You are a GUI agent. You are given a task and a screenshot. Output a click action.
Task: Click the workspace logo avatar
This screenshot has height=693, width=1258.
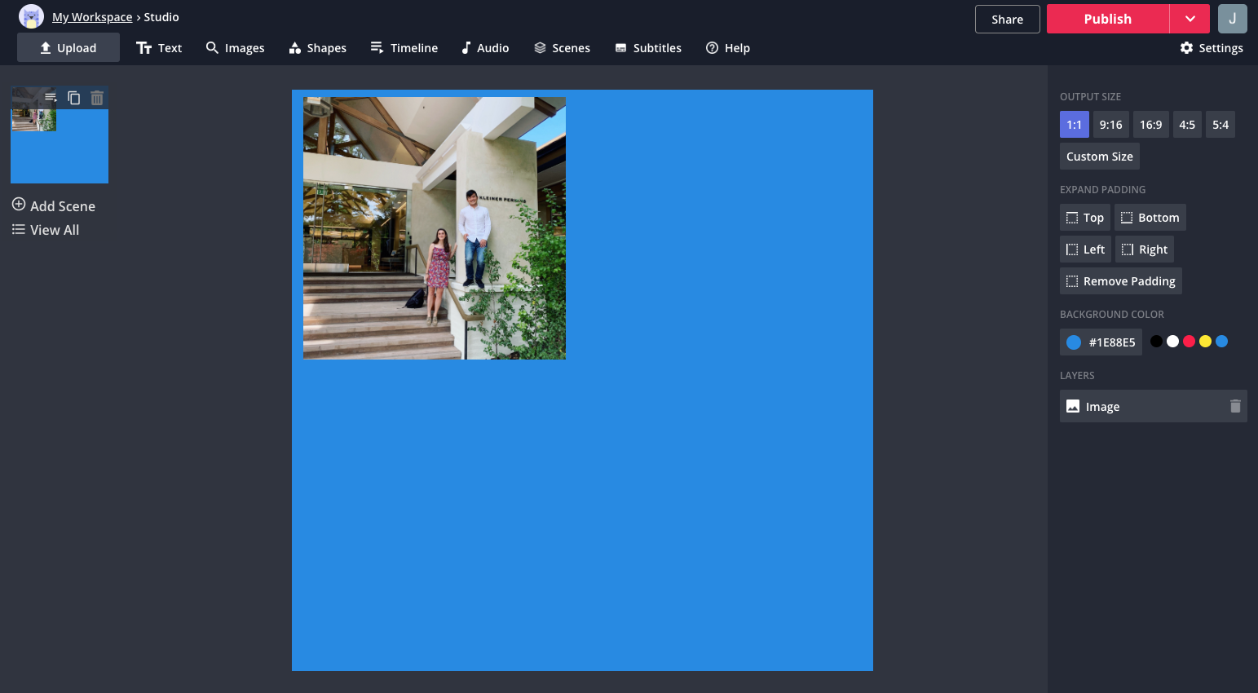tap(31, 17)
